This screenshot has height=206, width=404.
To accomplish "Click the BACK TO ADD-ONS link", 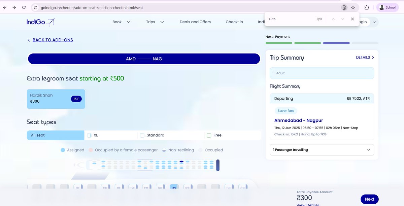I will [x=53, y=40].
